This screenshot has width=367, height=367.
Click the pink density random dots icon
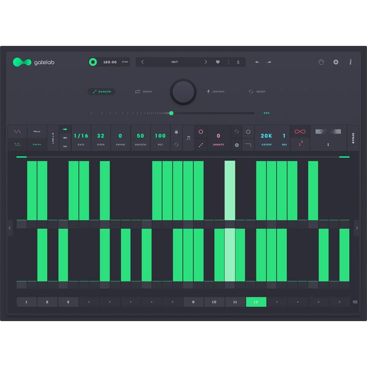pyautogui.click(x=201, y=145)
